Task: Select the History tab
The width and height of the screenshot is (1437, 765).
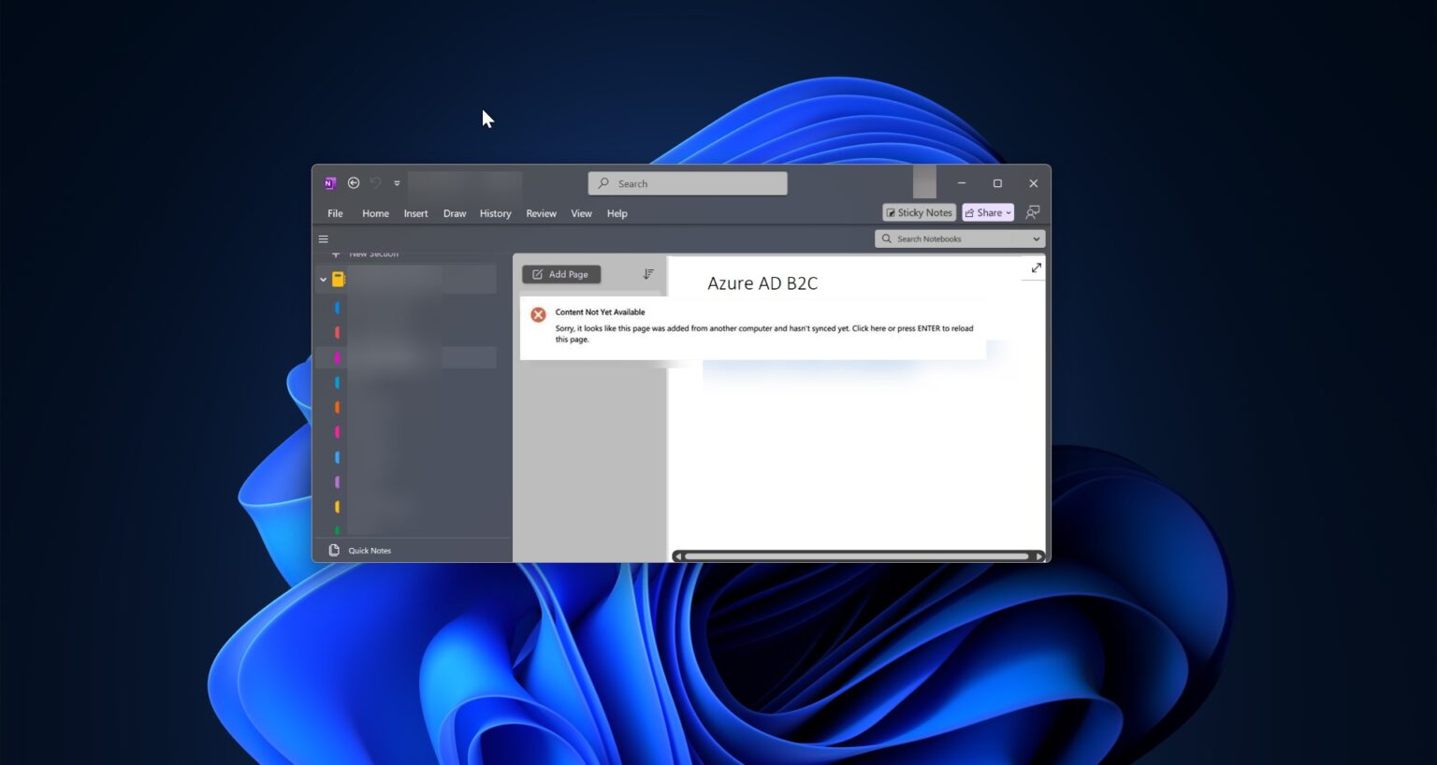Action: [x=495, y=213]
